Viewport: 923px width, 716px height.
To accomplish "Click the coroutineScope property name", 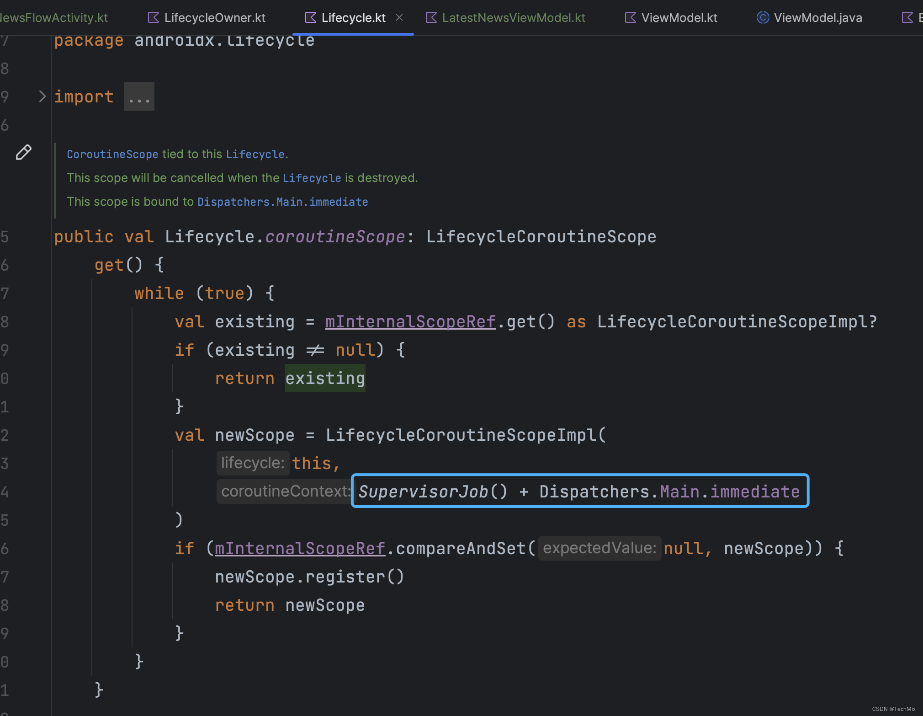I will point(335,237).
